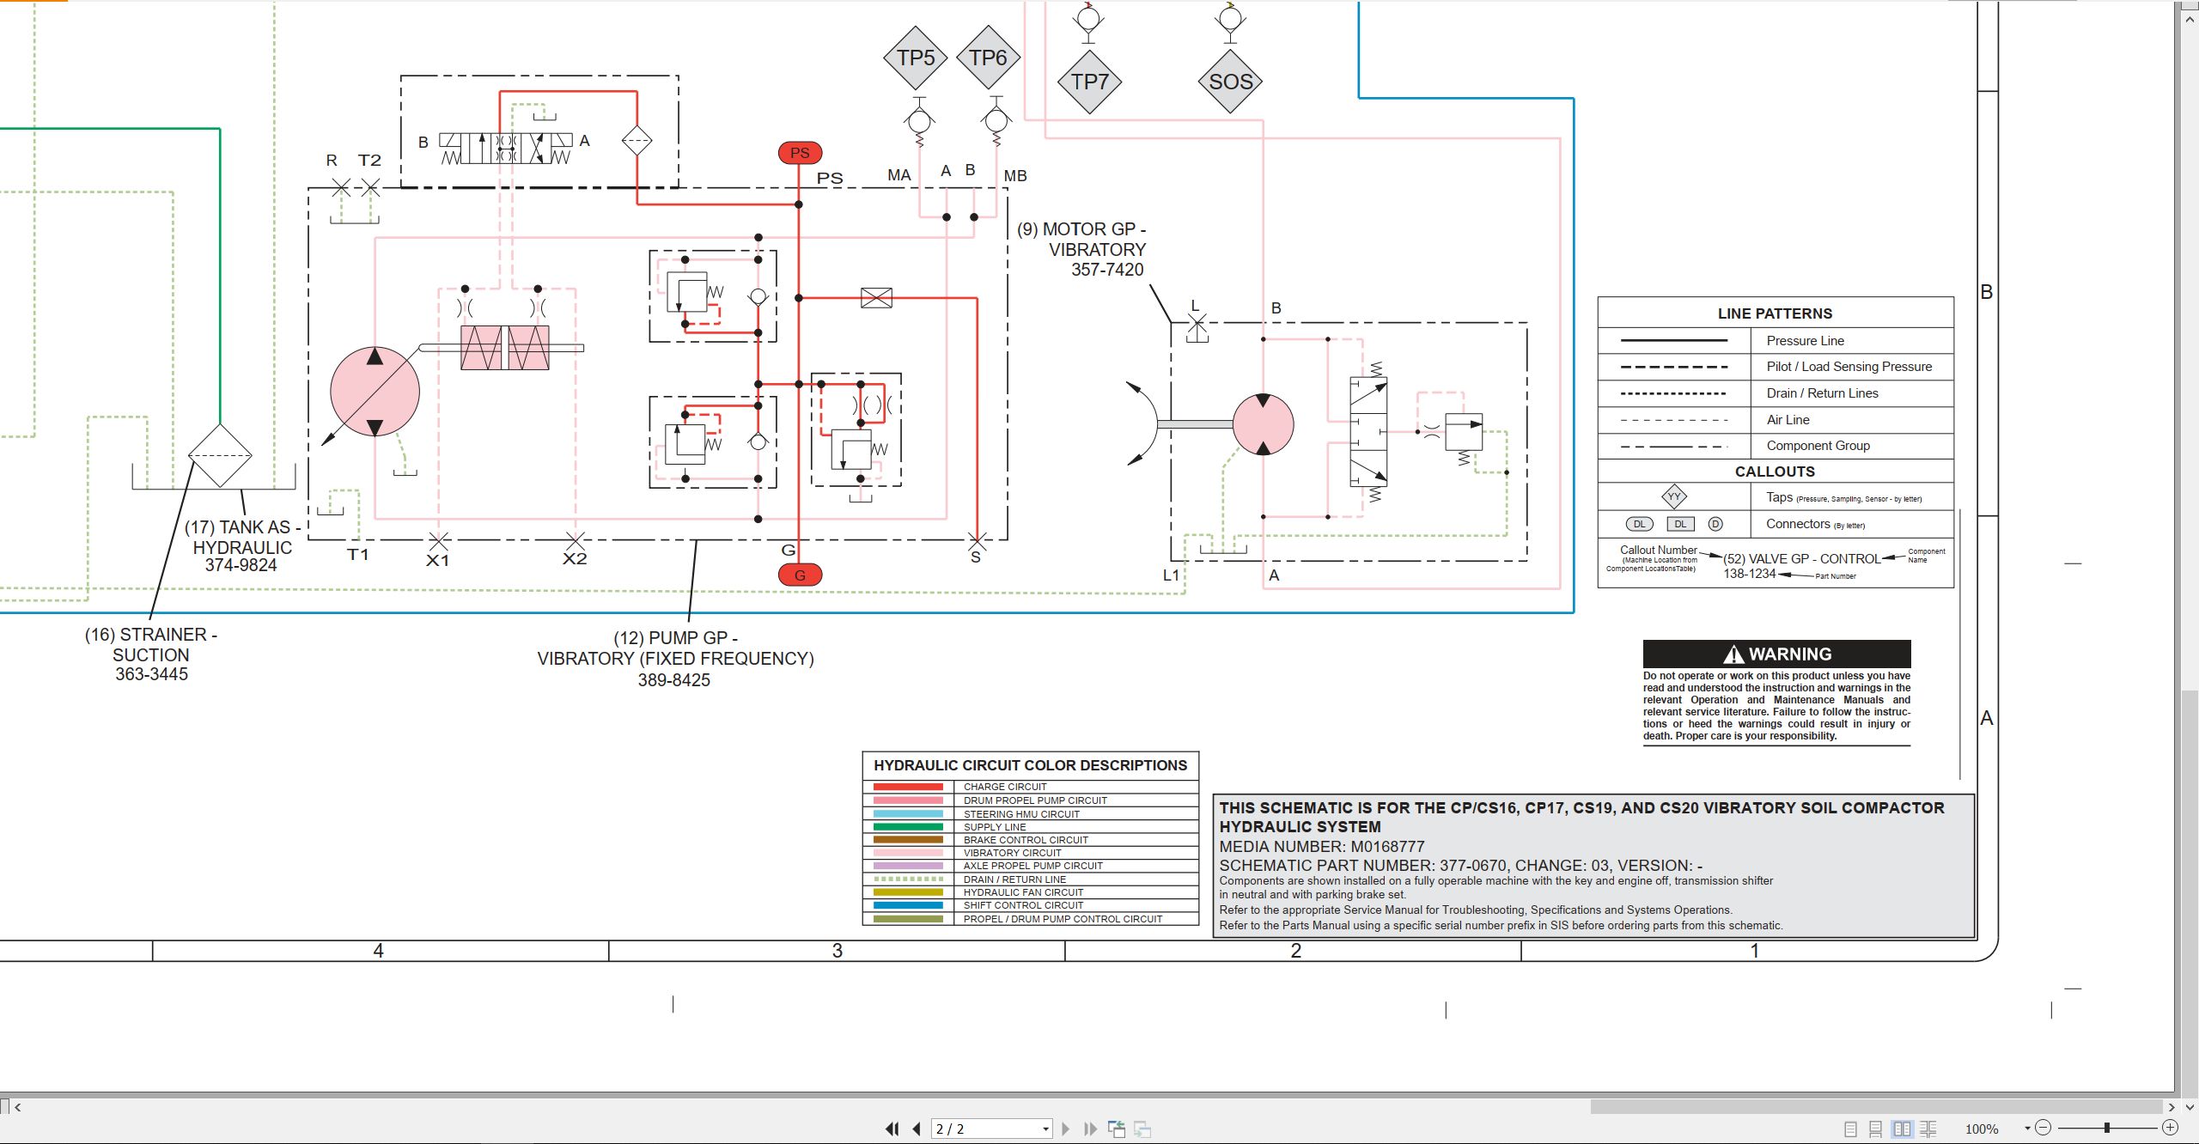Click the 'LINE PATTERNS' legend heading
Viewport: 2199px width, 1144px height.
(1775, 313)
